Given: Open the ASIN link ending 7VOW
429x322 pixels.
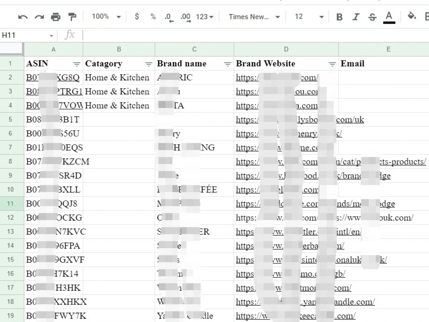Looking at the screenshot, I should pos(54,105).
